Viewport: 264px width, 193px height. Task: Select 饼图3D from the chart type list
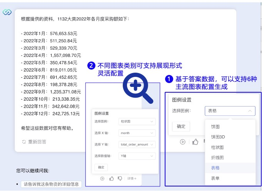click(218, 137)
